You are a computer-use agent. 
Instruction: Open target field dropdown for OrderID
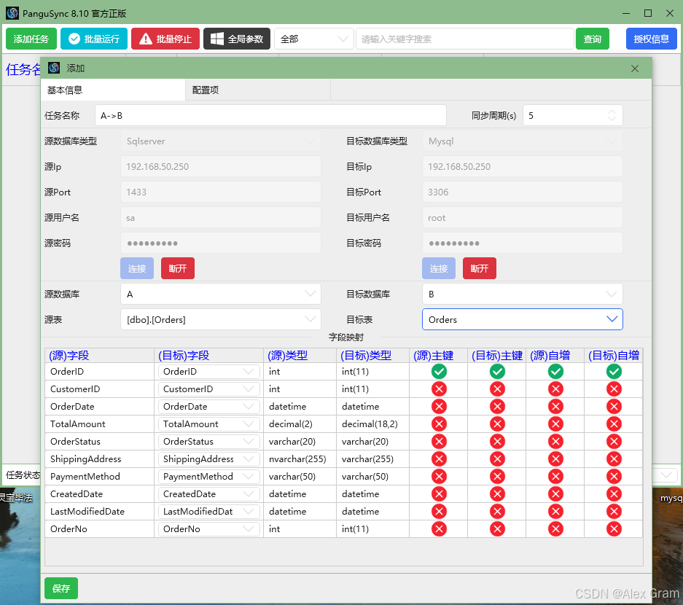pyautogui.click(x=208, y=372)
